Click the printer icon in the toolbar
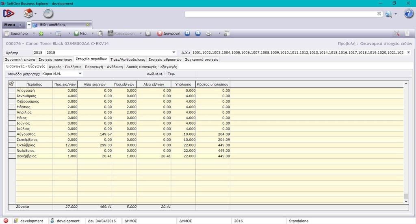The height and width of the screenshot is (224, 416). tap(209, 34)
